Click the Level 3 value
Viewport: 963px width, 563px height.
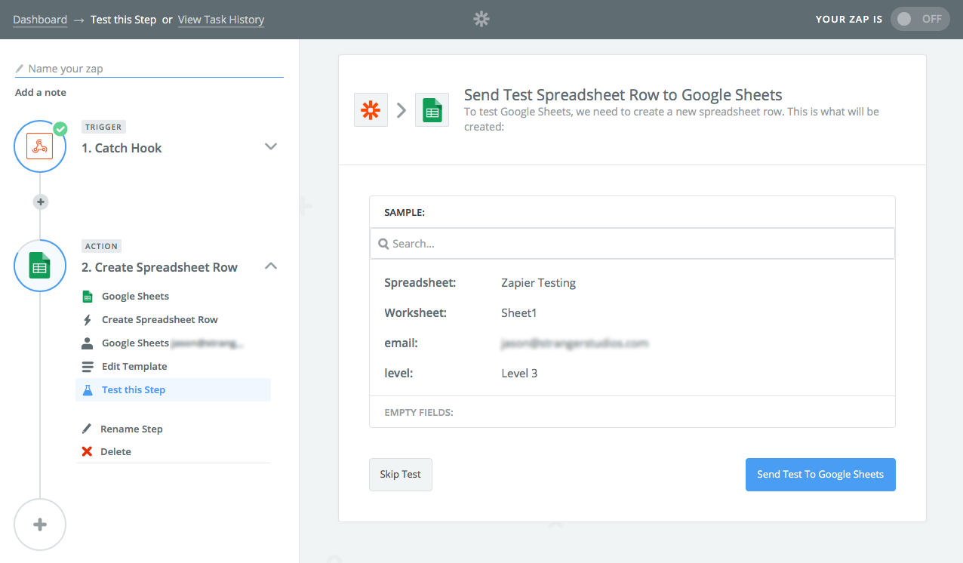click(519, 374)
